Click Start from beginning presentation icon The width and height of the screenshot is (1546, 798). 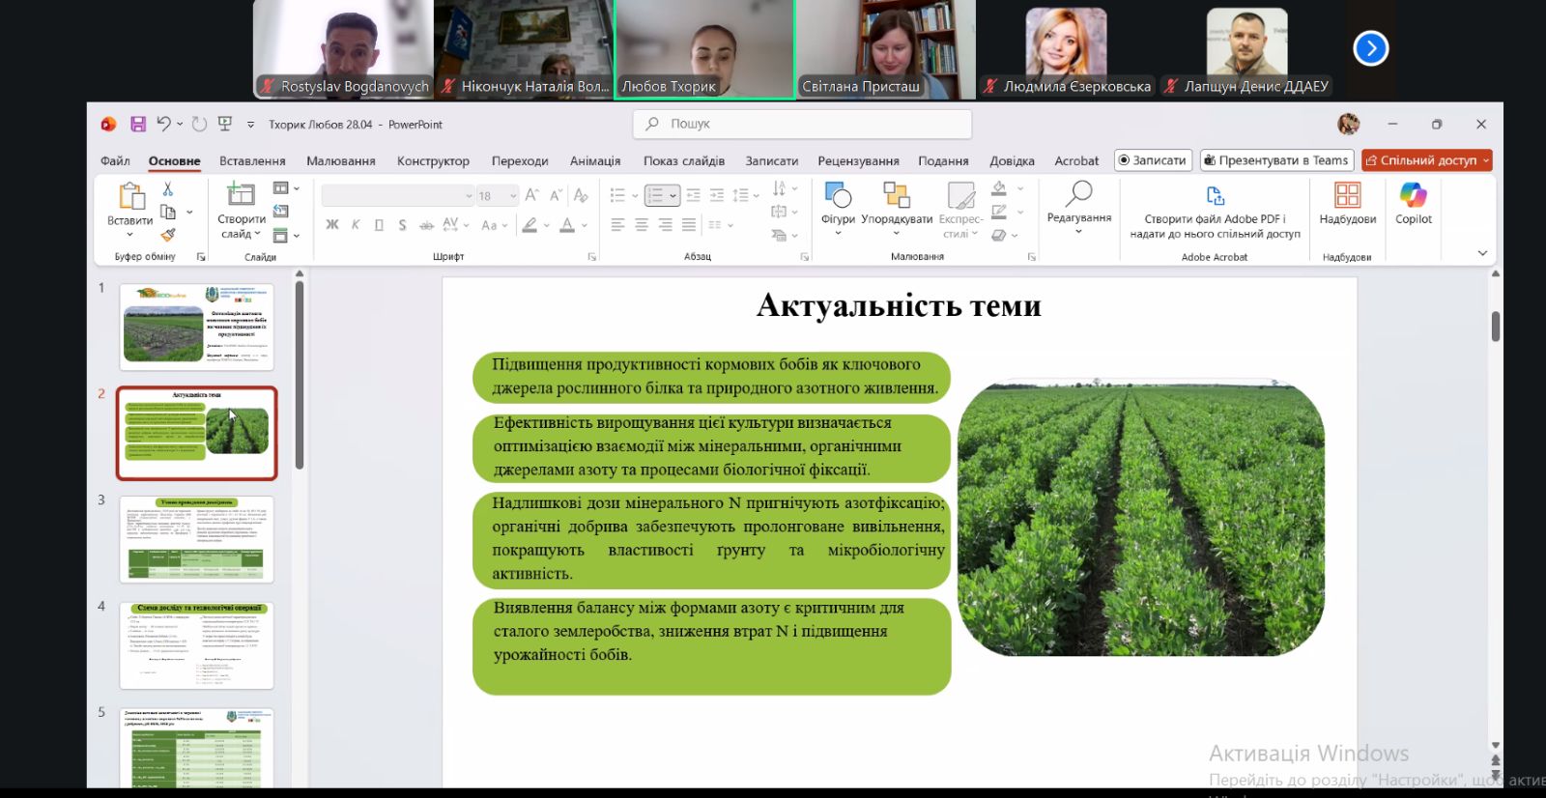225,124
